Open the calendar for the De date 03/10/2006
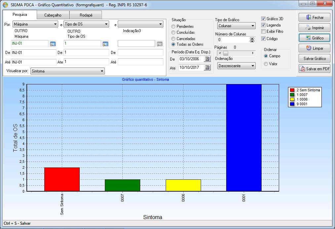335x229 pixels. tap(207, 59)
